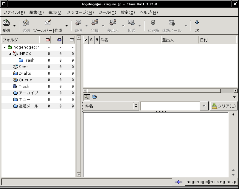The image size is (239, 189).
Task: Click the message list horizontal scrollbar thumb
Action: [x=154, y=91]
